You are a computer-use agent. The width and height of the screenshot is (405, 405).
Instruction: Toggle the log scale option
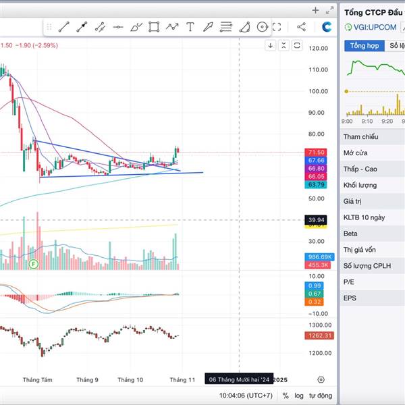pyautogui.click(x=299, y=396)
